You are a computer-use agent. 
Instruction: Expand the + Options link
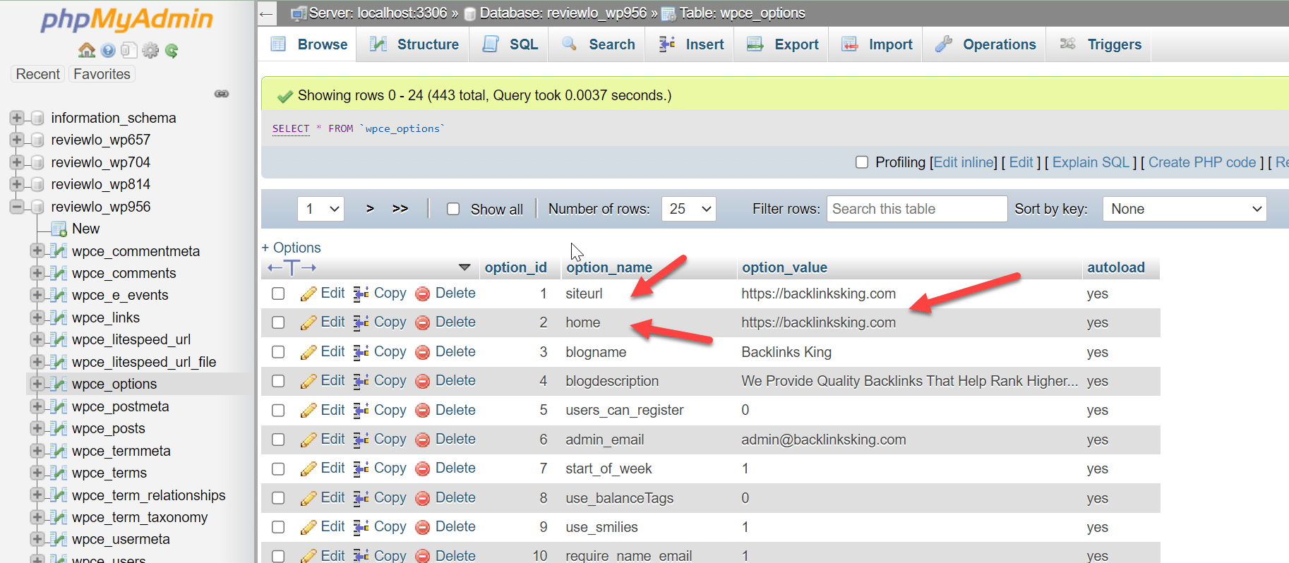tap(291, 248)
